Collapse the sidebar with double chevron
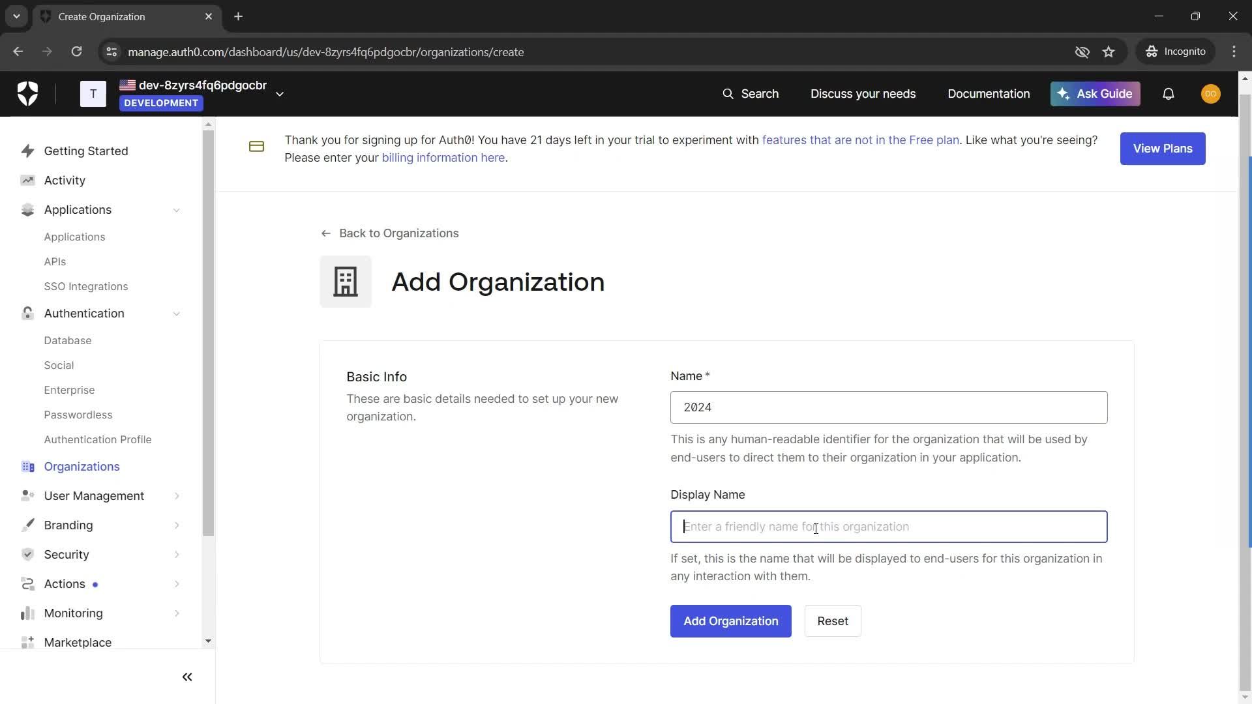The image size is (1252, 704). pyautogui.click(x=187, y=677)
